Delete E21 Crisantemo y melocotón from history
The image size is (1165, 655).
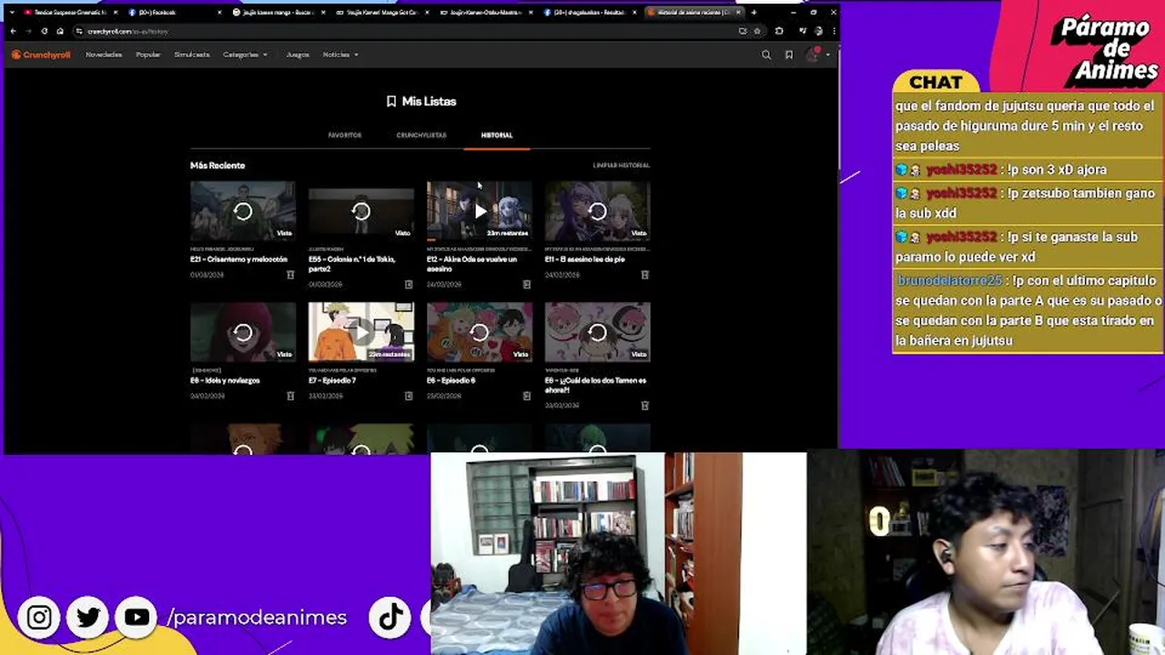coord(290,275)
